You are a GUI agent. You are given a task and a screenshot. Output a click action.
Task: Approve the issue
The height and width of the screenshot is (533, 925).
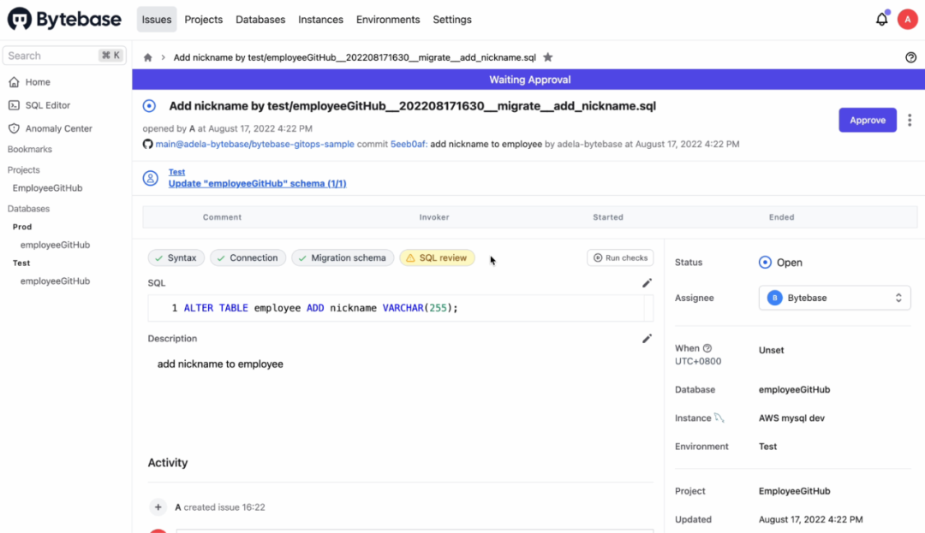[867, 121]
